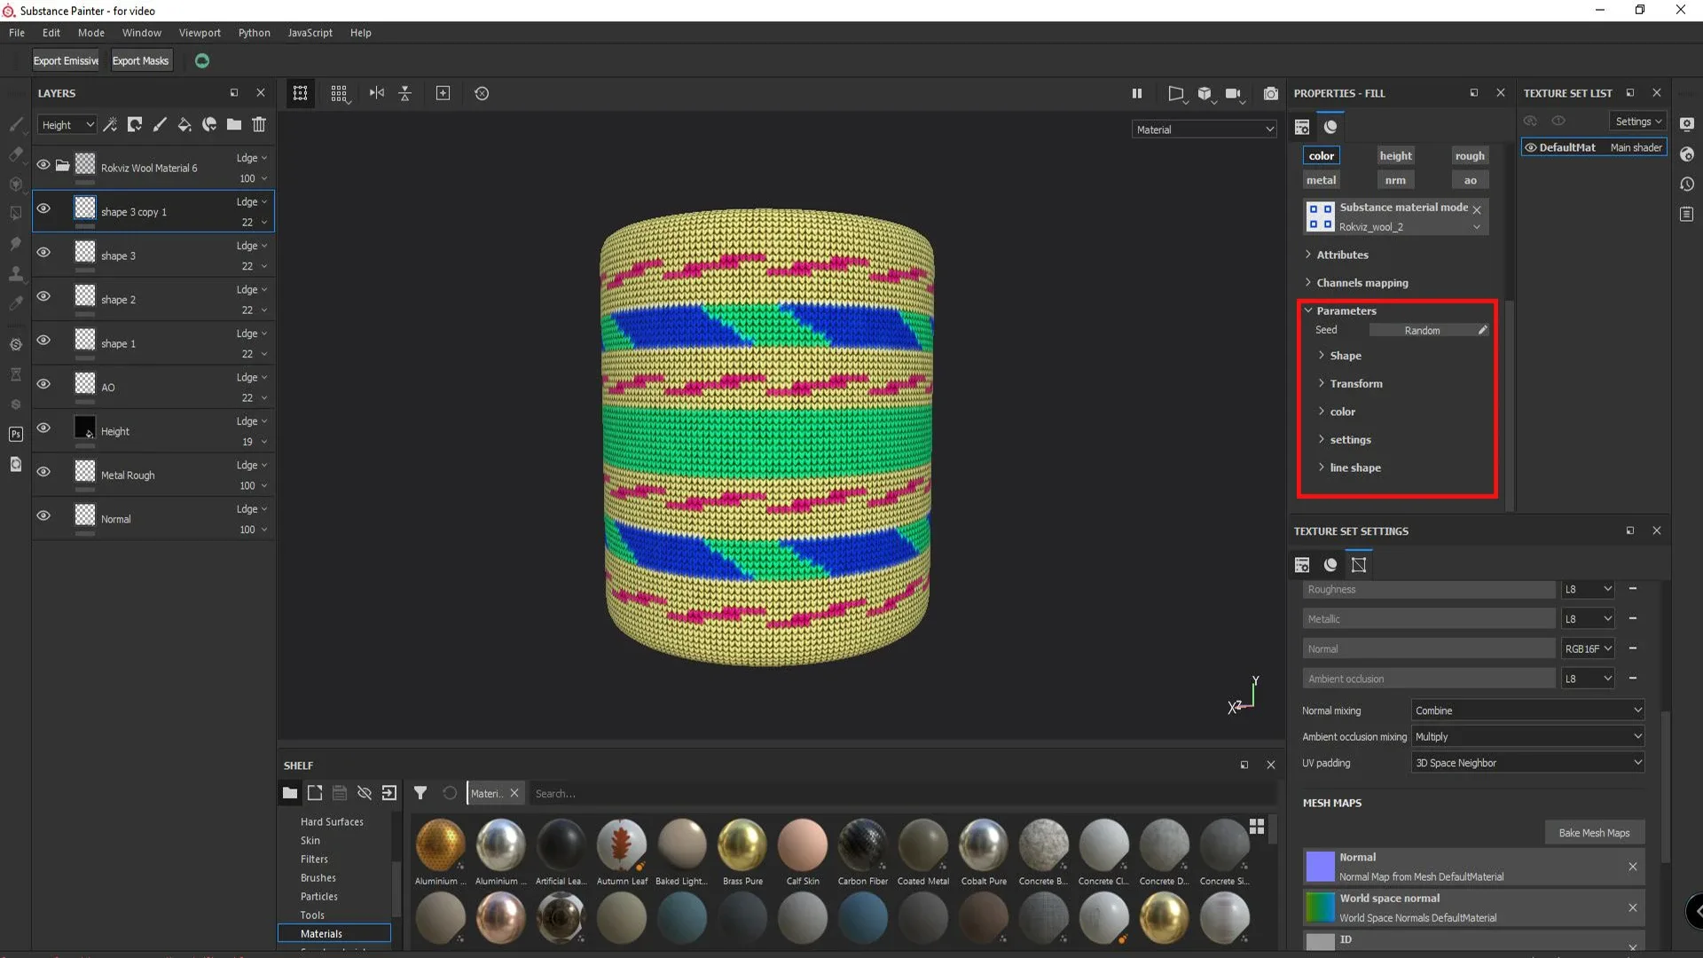1703x958 pixels.
Task: Click the Bake Mesh Maps button
Action: 1594,833
